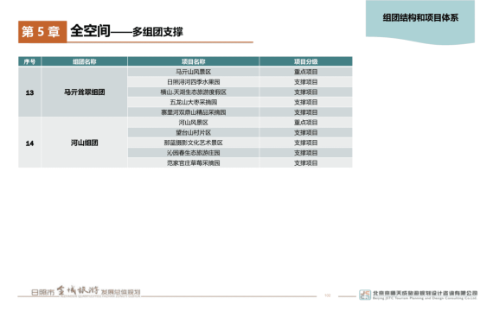Select the '河山风景区' project cell
The width and height of the screenshot is (493, 311).
click(194, 123)
